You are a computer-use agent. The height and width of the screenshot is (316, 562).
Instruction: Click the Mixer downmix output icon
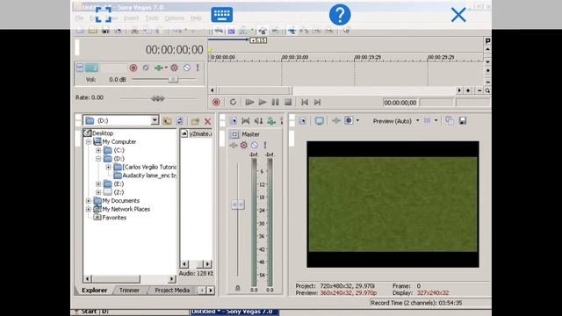(x=246, y=121)
